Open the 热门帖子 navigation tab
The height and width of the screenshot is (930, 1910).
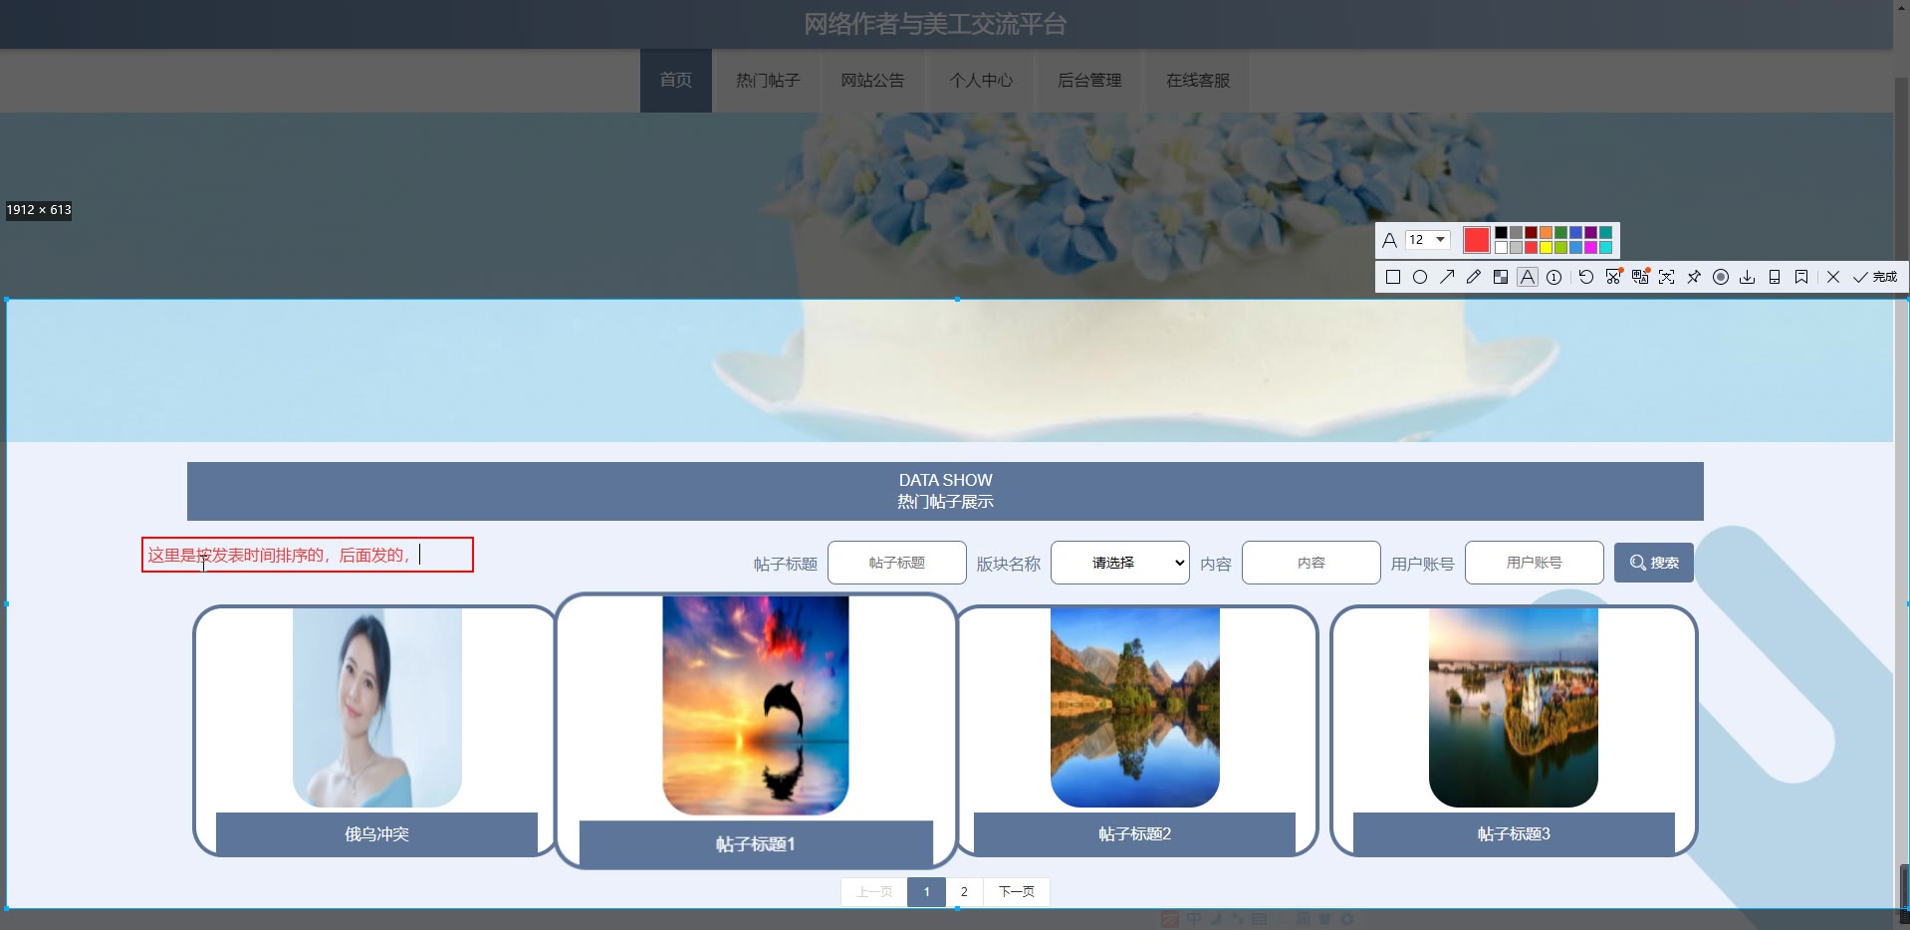click(x=768, y=81)
